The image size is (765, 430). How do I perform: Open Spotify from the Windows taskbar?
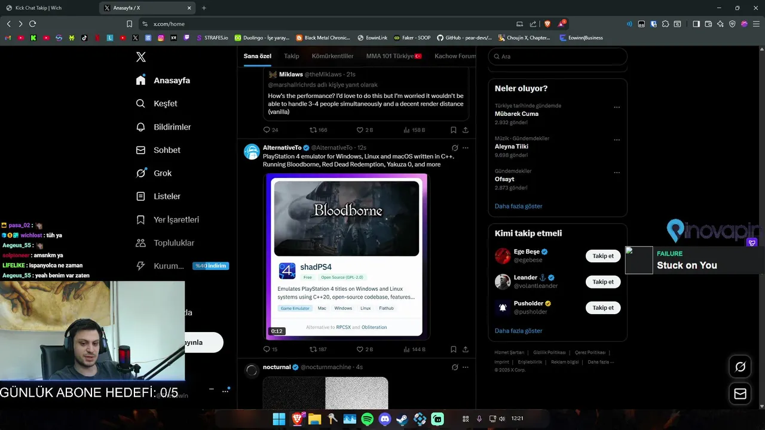[x=367, y=419]
